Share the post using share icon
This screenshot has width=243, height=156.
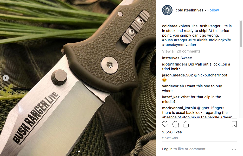click(x=186, y=124)
